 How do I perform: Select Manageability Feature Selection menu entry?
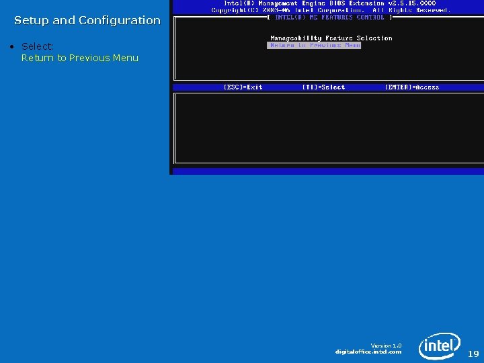tap(331, 38)
